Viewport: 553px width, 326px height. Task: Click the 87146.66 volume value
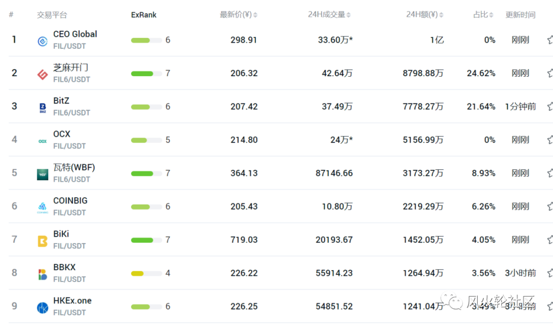tap(334, 173)
